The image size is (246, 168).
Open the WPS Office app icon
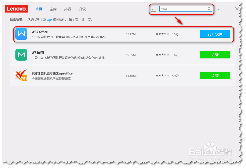[x=21, y=34]
